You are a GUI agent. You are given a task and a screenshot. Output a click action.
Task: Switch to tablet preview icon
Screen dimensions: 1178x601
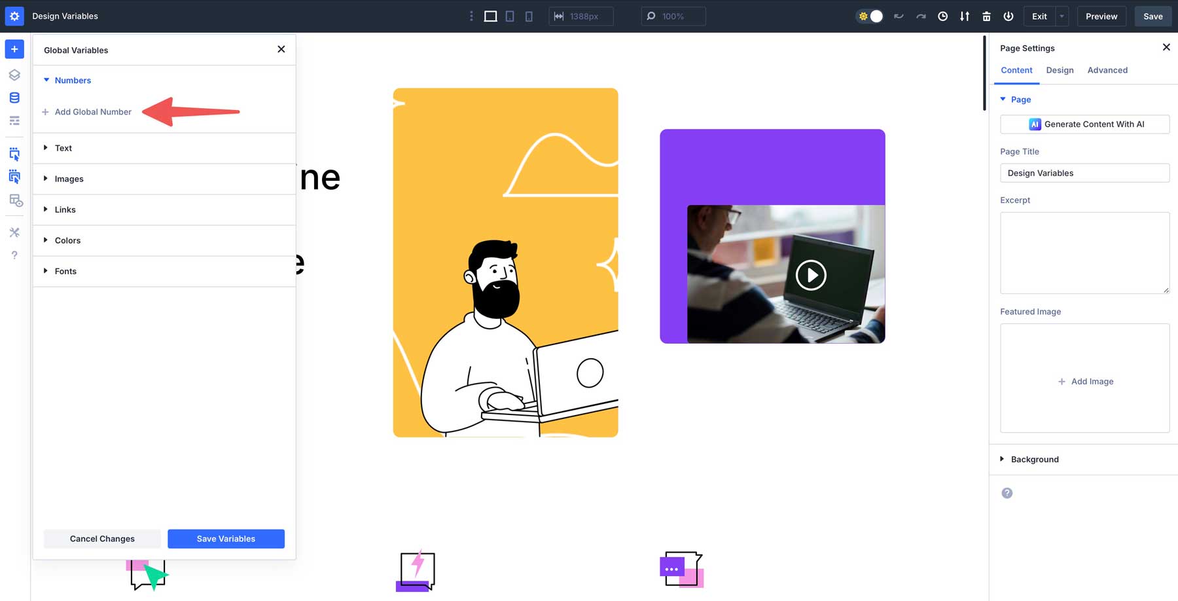510,16
